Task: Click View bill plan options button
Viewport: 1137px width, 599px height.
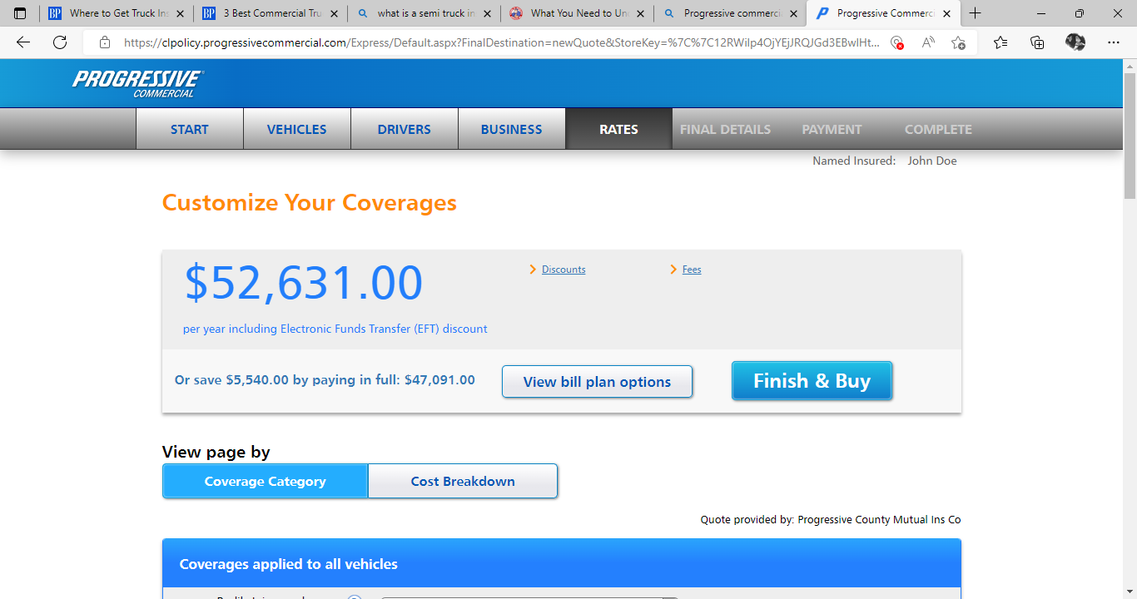Action: (597, 382)
